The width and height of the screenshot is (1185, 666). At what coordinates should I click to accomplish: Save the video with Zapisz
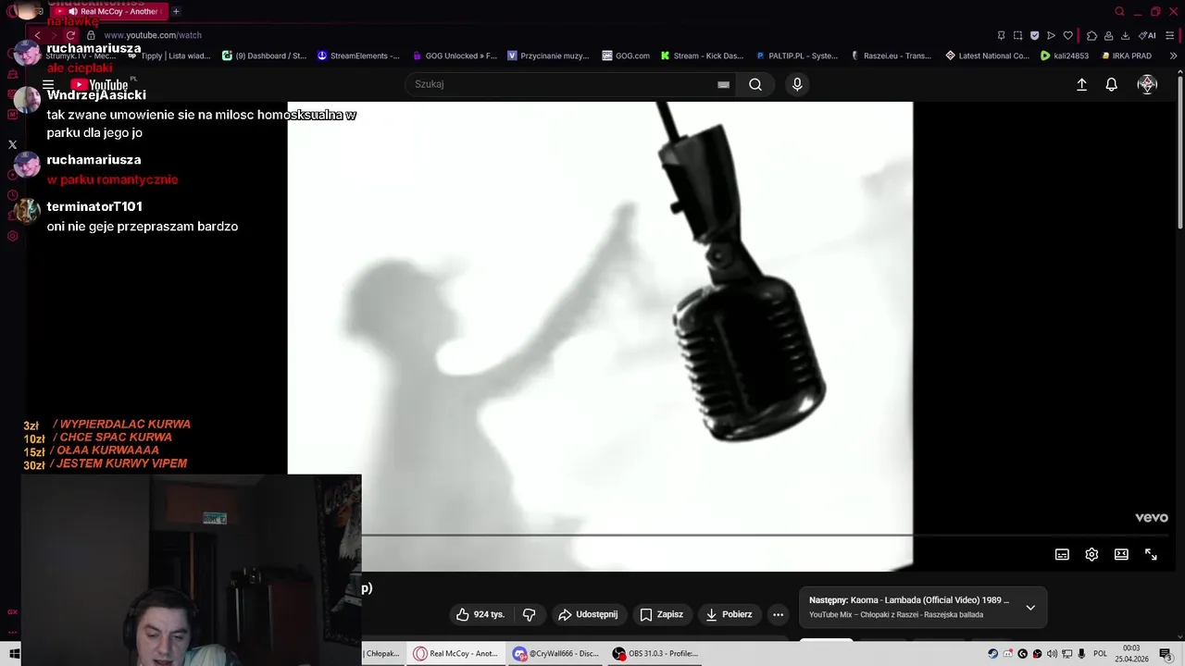point(662,614)
